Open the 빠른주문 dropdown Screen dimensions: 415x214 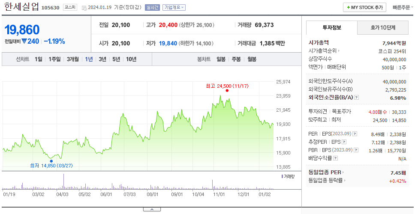pyautogui.click(x=403, y=7)
